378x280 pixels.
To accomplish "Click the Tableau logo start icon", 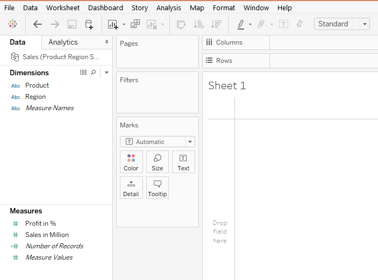I will (13, 24).
